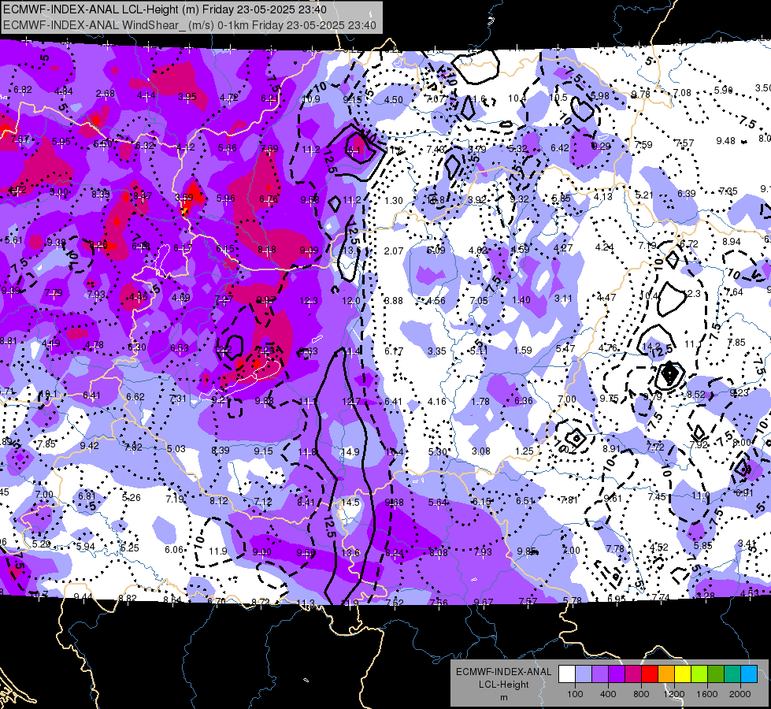Click the wind shear value 4.16
Image resolution: width=771 pixels, height=709 pixels.
436,402
